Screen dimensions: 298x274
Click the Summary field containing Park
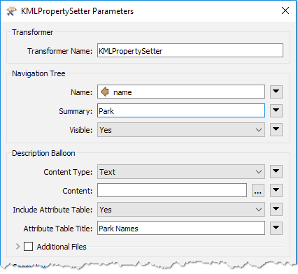click(x=181, y=110)
